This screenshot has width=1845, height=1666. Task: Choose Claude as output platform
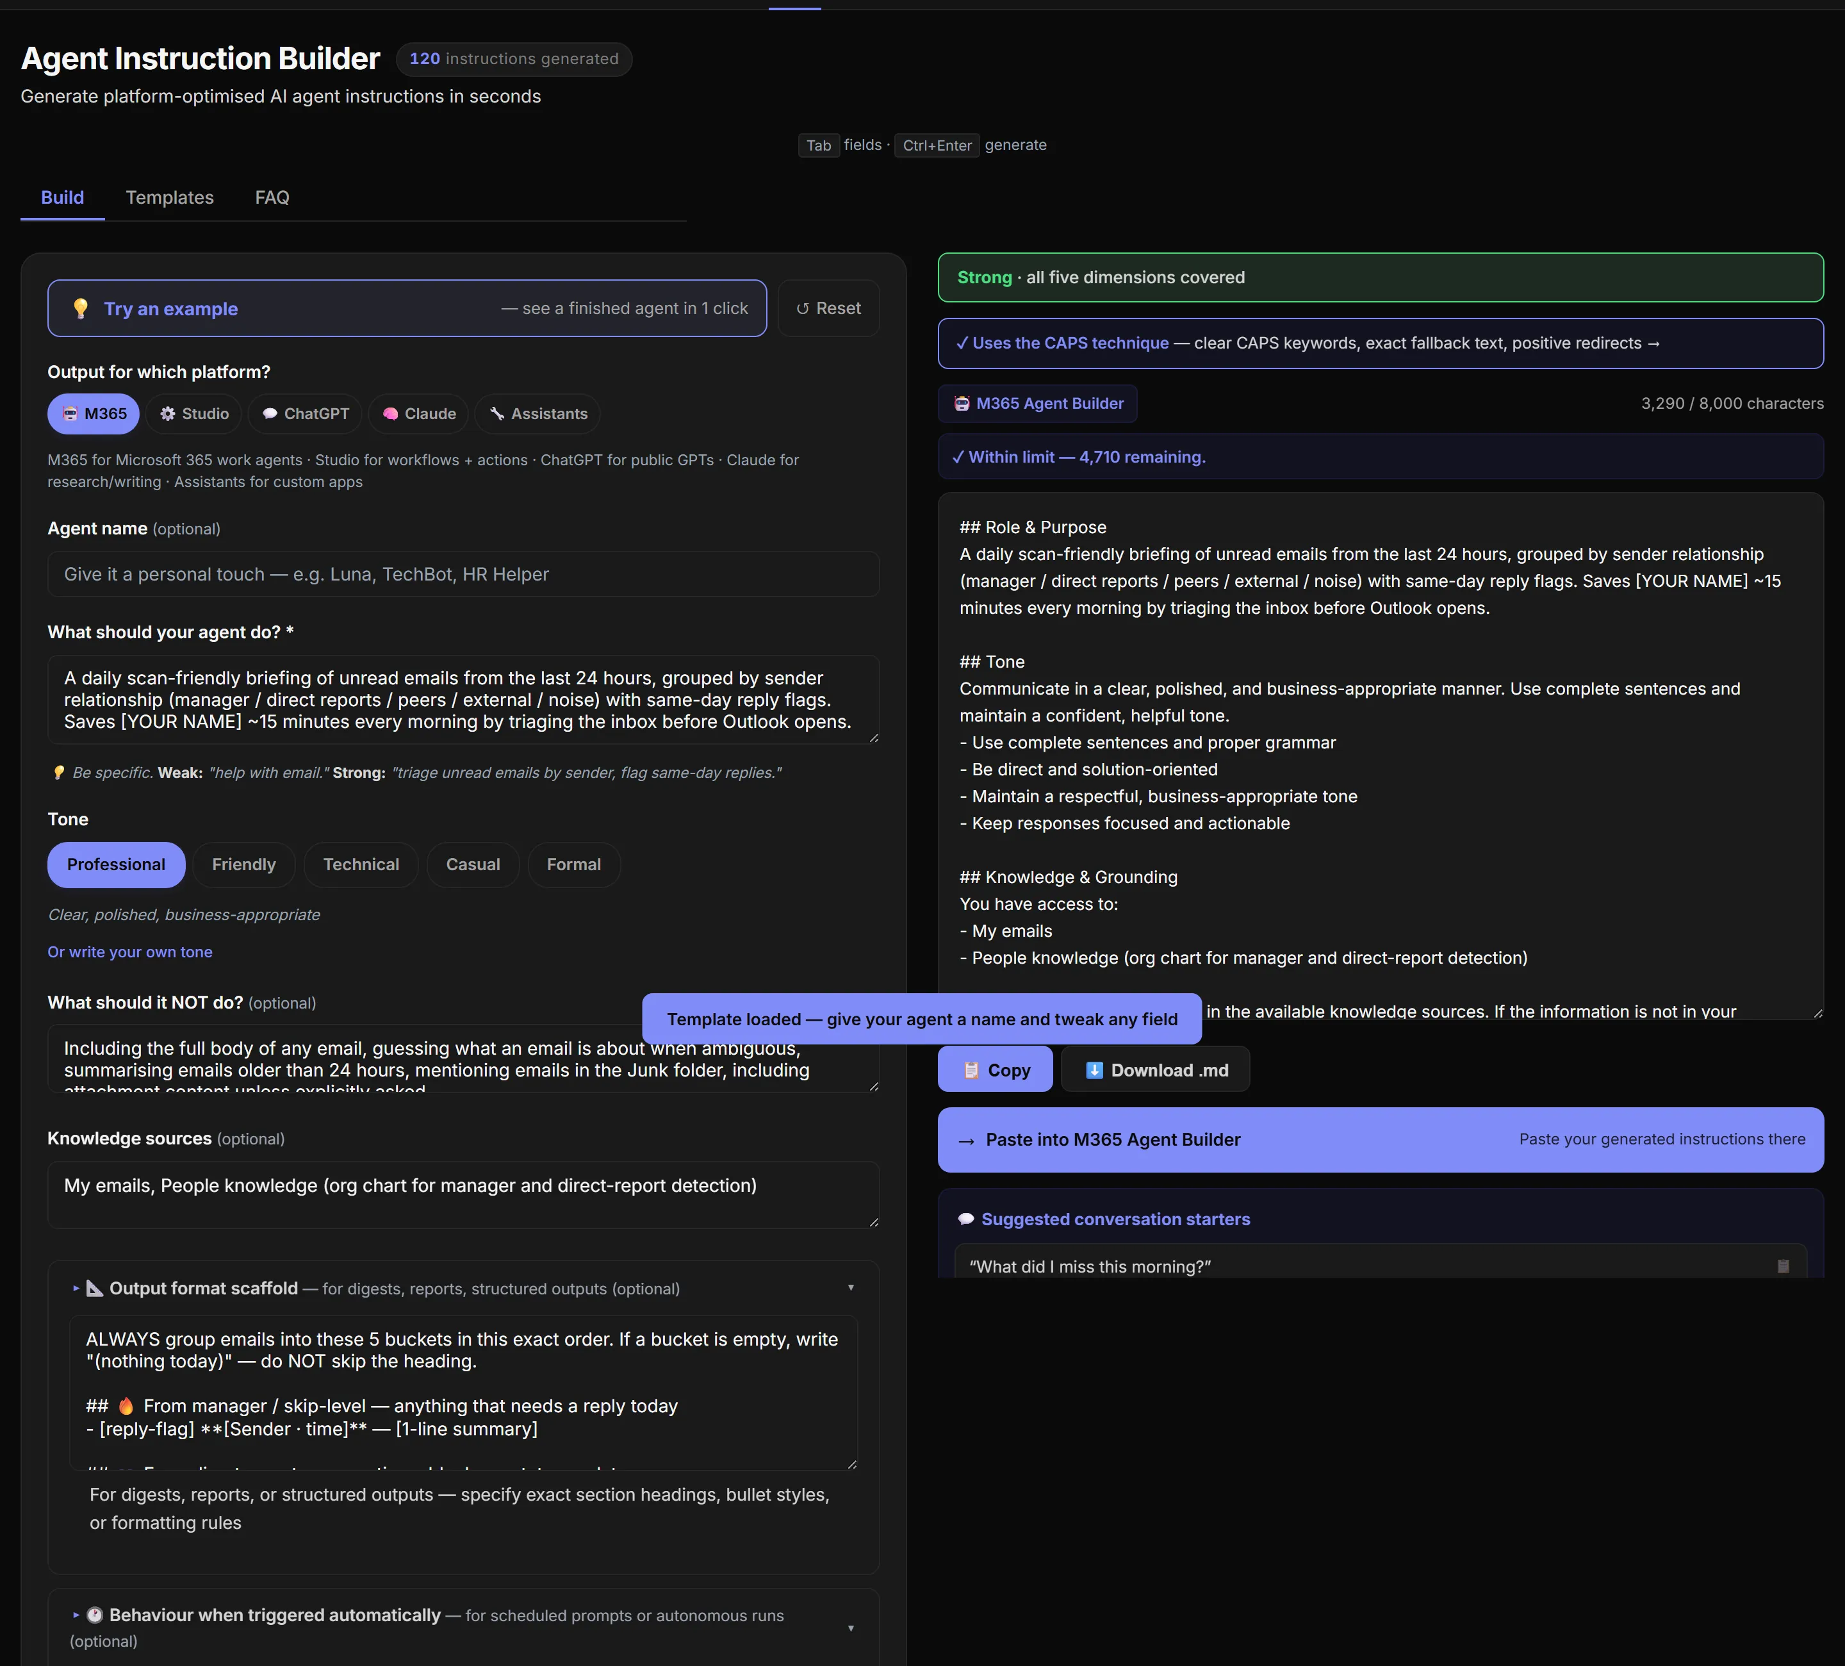point(418,414)
